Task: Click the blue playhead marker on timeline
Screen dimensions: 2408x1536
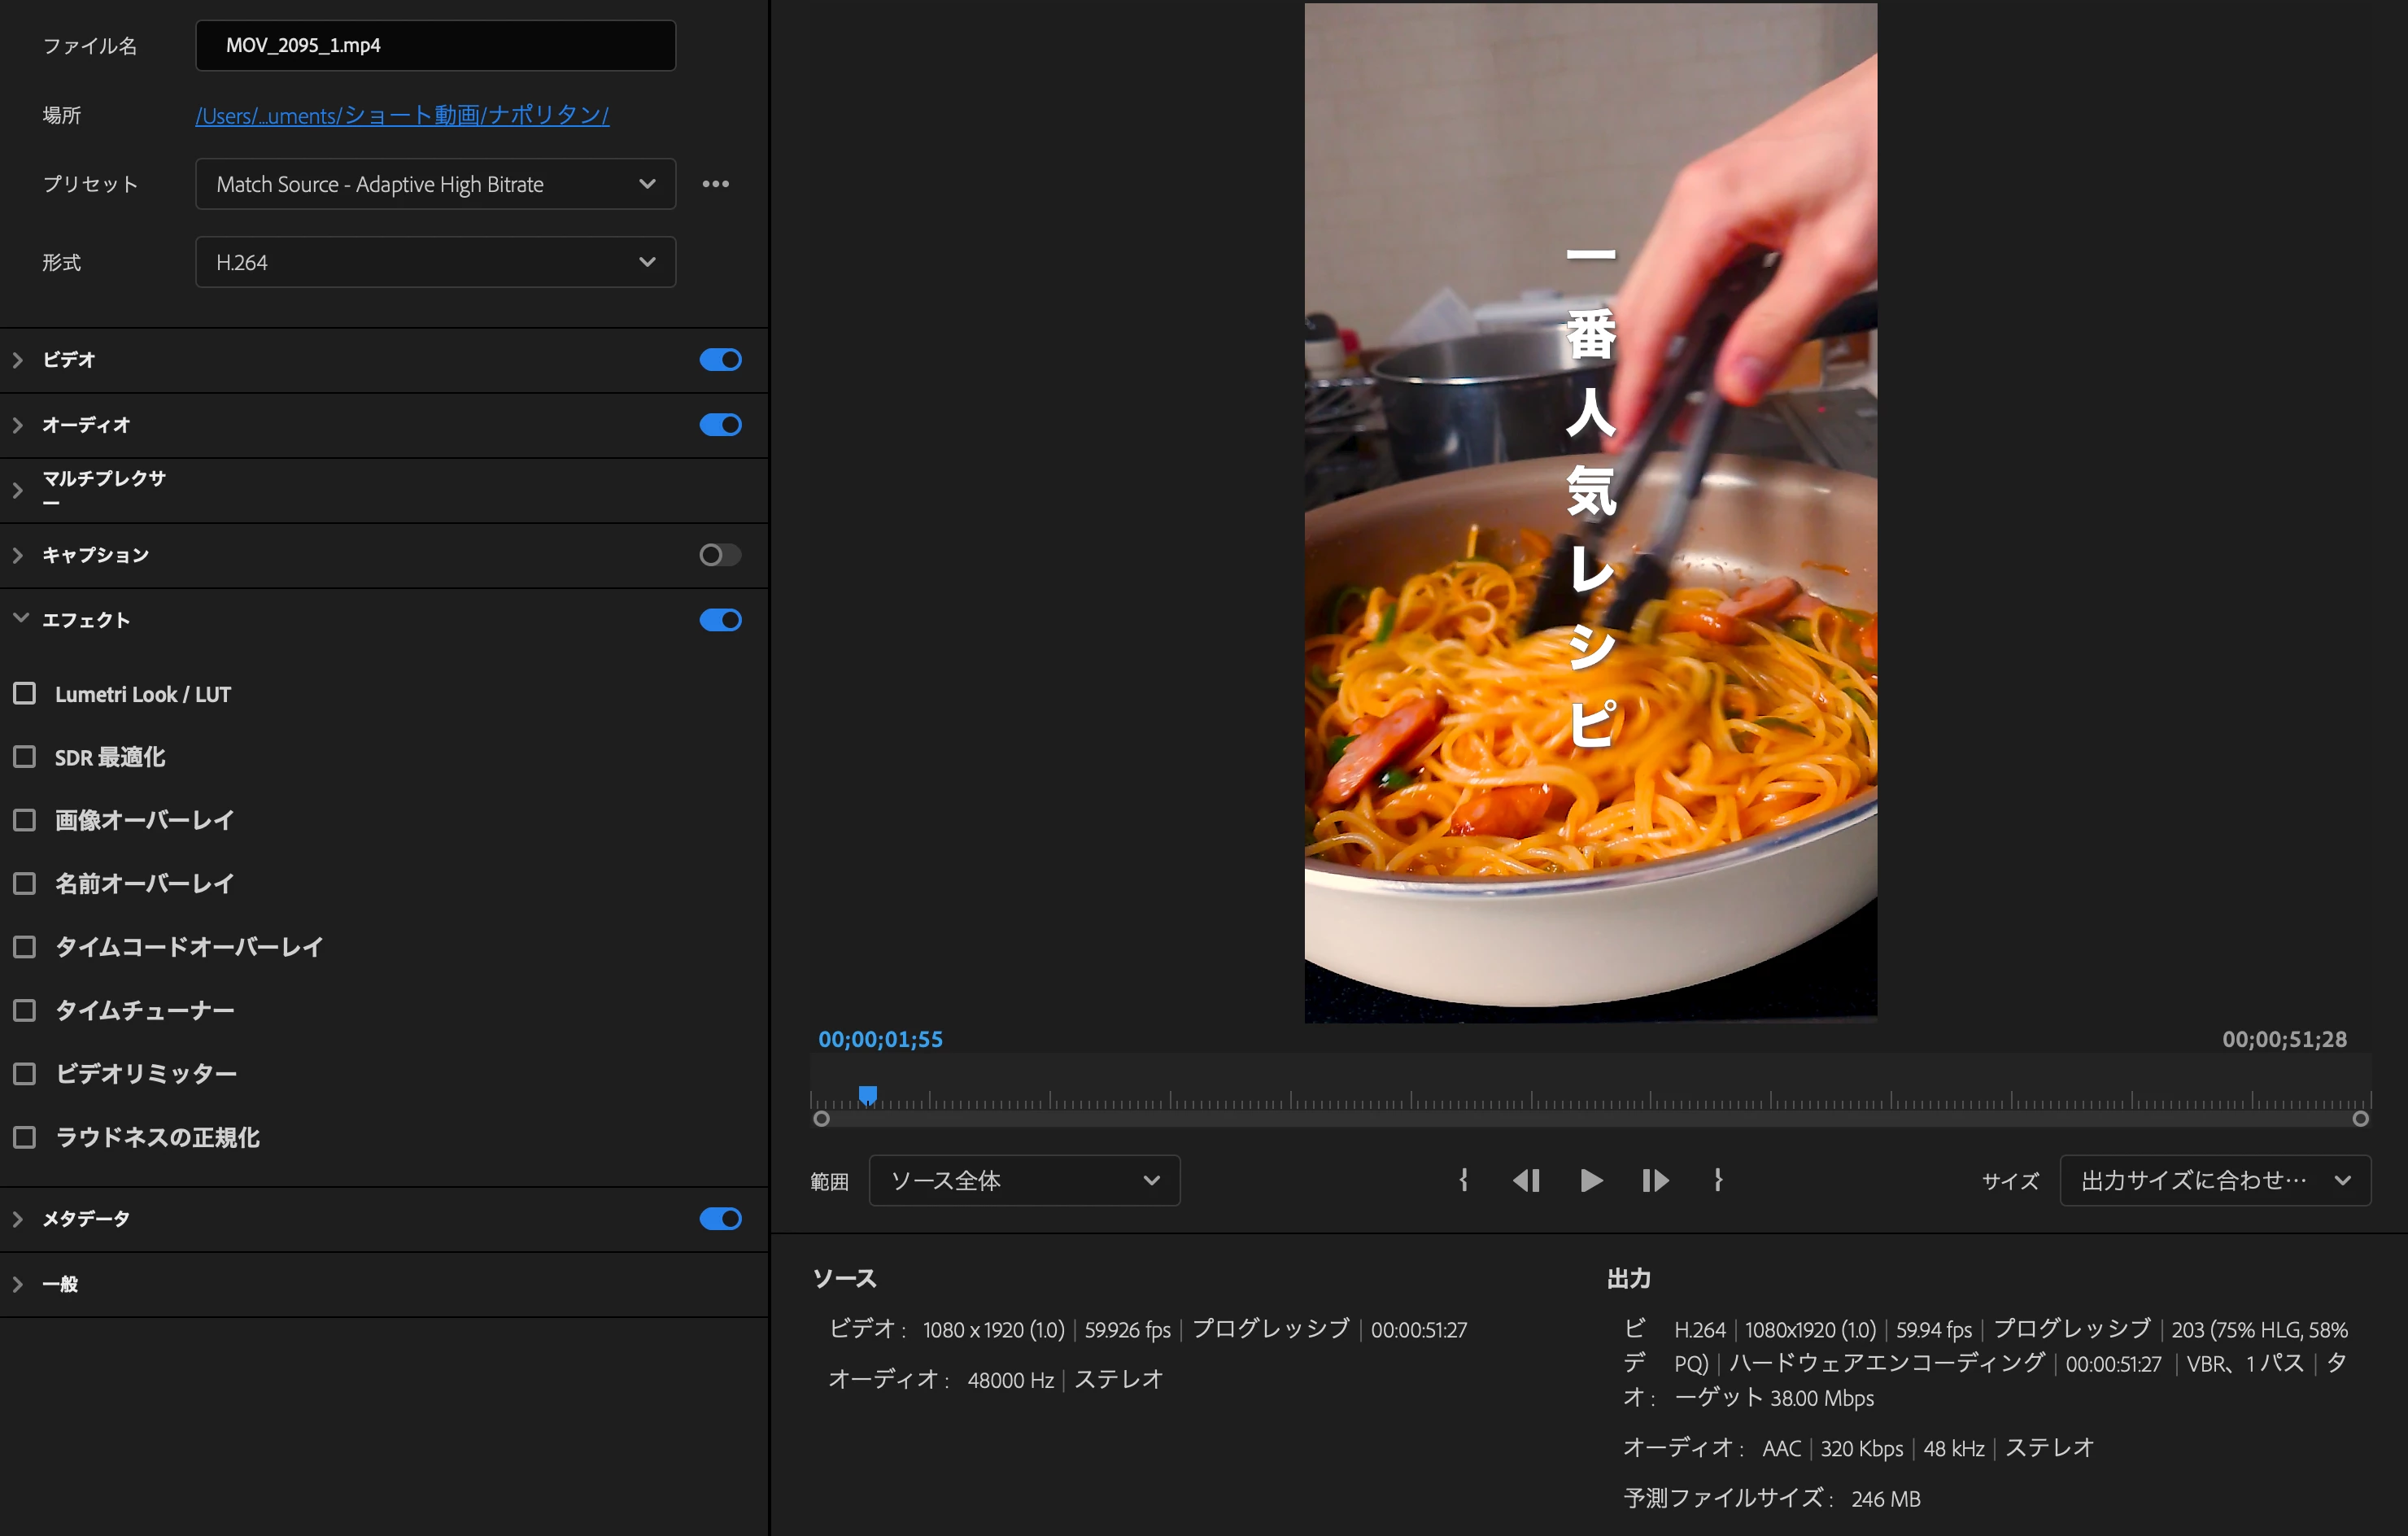Action: pos(868,1094)
